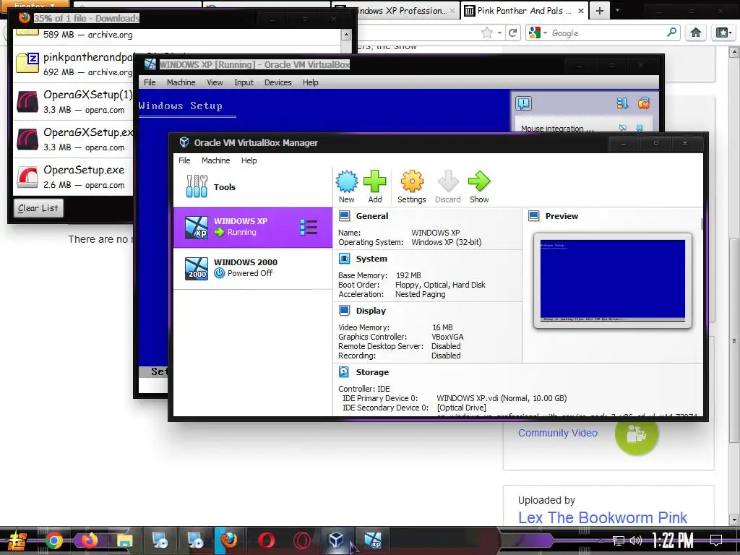The width and height of the screenshot is (740, 555).
Task: Click the New VM toolbar icon
Action: click(x=347, y=181)
